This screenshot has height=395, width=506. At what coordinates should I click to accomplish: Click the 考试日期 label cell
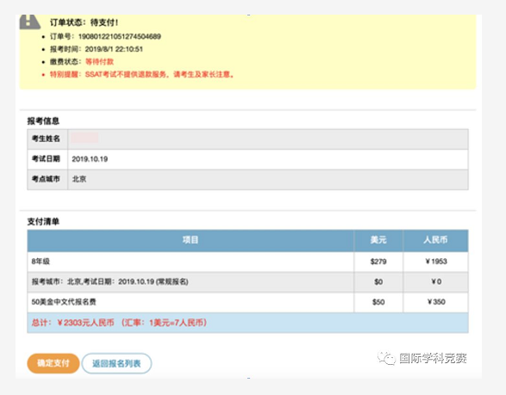click(x=47, y=159)
